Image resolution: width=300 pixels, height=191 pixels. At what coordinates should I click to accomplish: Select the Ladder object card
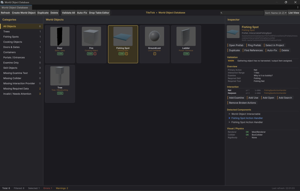[186, 44]
